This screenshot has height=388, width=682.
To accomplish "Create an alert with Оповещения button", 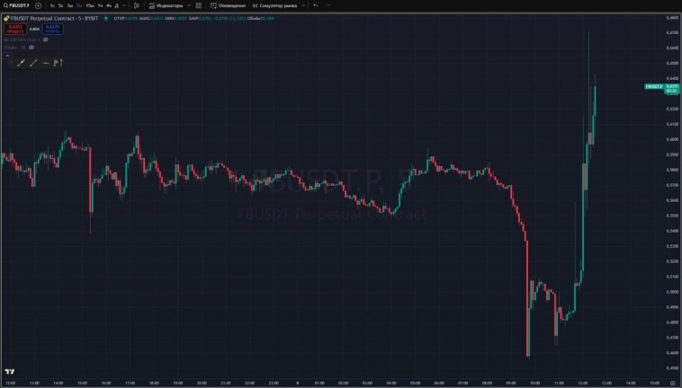I will tap(228, 5).
